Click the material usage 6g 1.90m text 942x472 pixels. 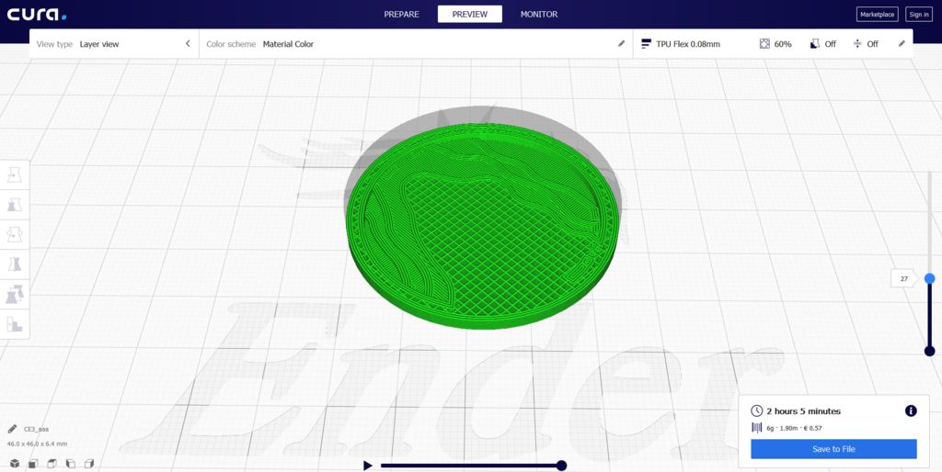(x=794, y=428)
